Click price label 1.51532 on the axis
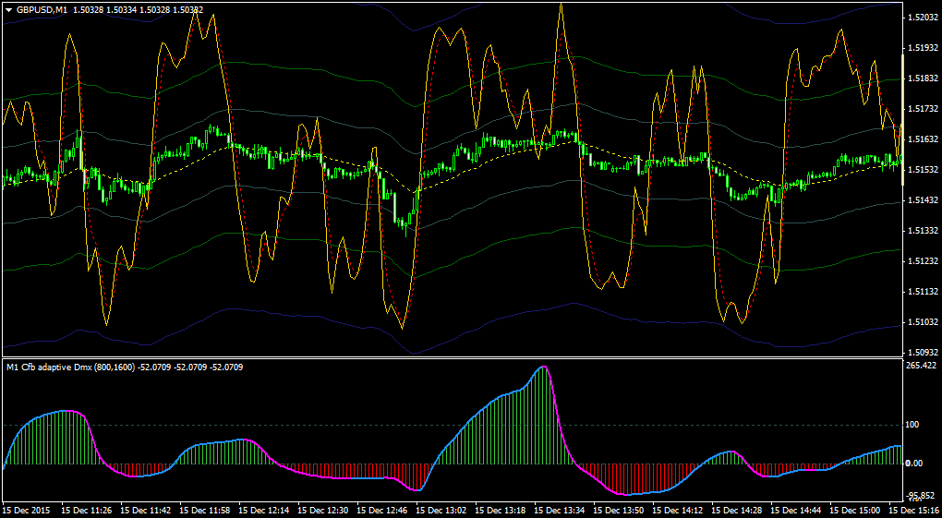The height and width of the screenshot is (518, 942). coord(923,170)
